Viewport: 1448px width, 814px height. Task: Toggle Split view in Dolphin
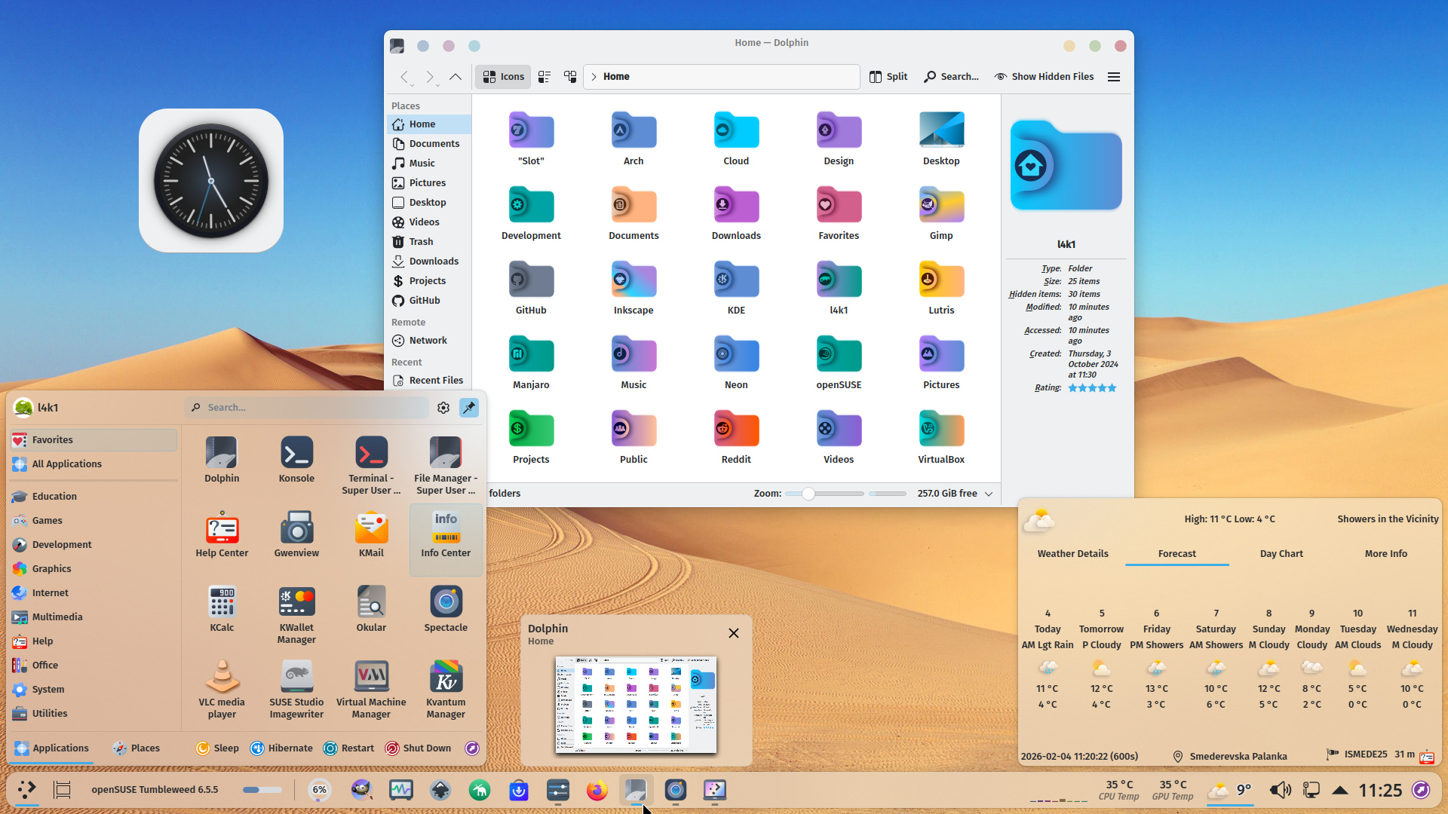tap(888, 77)
